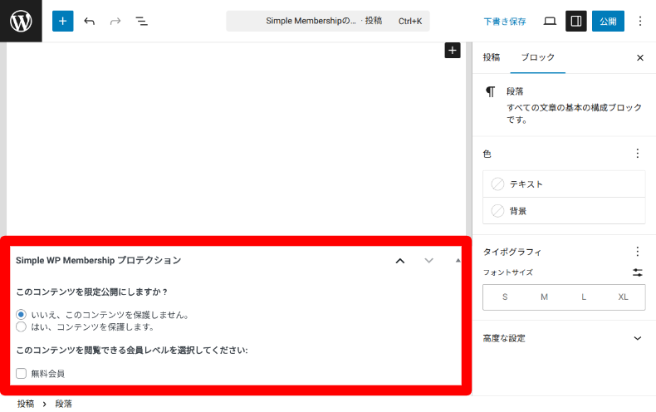Expand the 高度な設定 section
The image size is (656, 412).
[564, 338]
